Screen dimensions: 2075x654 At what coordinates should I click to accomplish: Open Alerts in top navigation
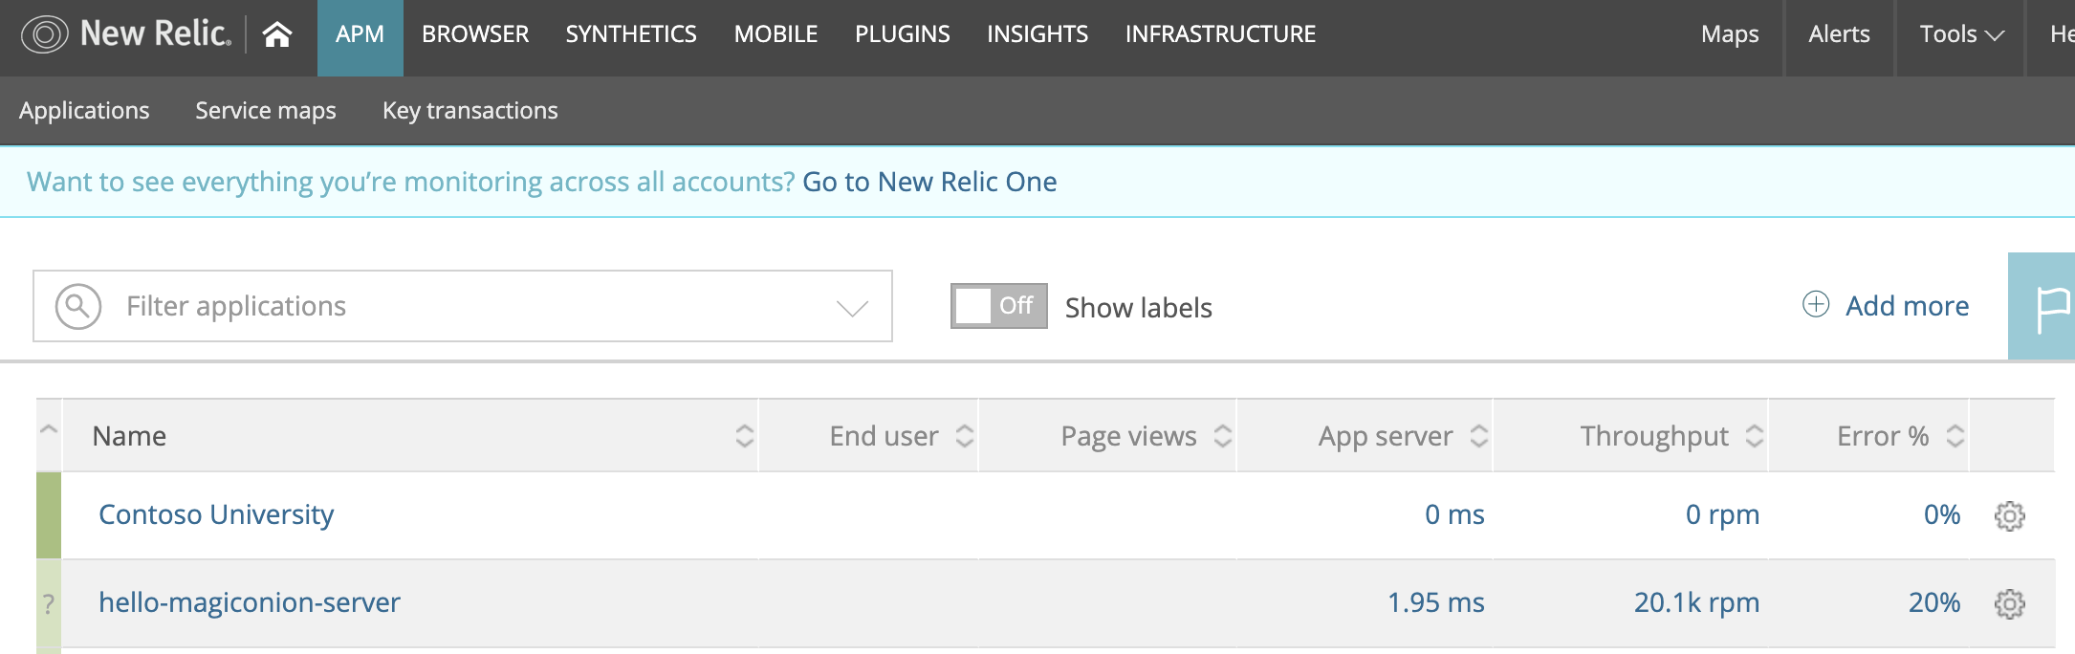click(1839, 34)
